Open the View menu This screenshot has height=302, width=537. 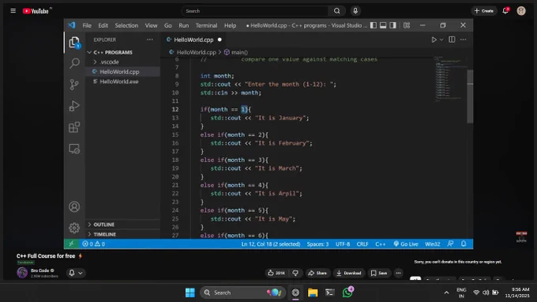coord(151,25)
